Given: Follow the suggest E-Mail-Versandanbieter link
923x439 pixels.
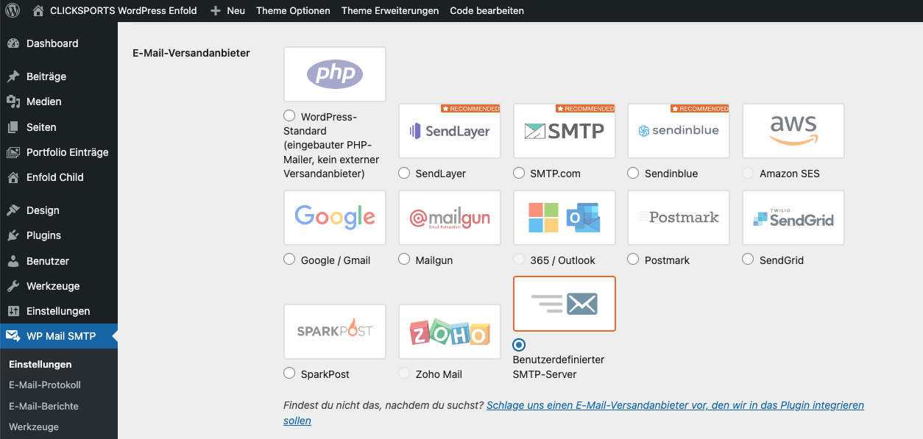Looking at the screenshot, I should pyautogui.click(x=573, y=413).
